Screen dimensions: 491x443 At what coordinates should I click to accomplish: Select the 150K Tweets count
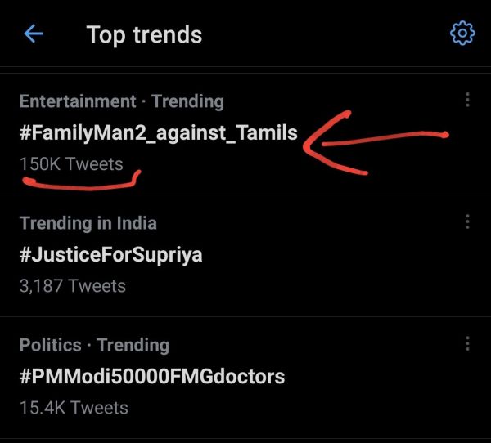tap(71, 164)
